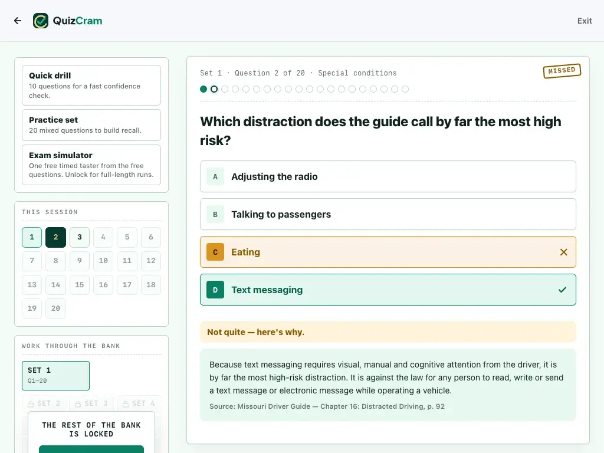
Task: Click 'Not quite — here's why.' banner
Action: pos(388,332)
